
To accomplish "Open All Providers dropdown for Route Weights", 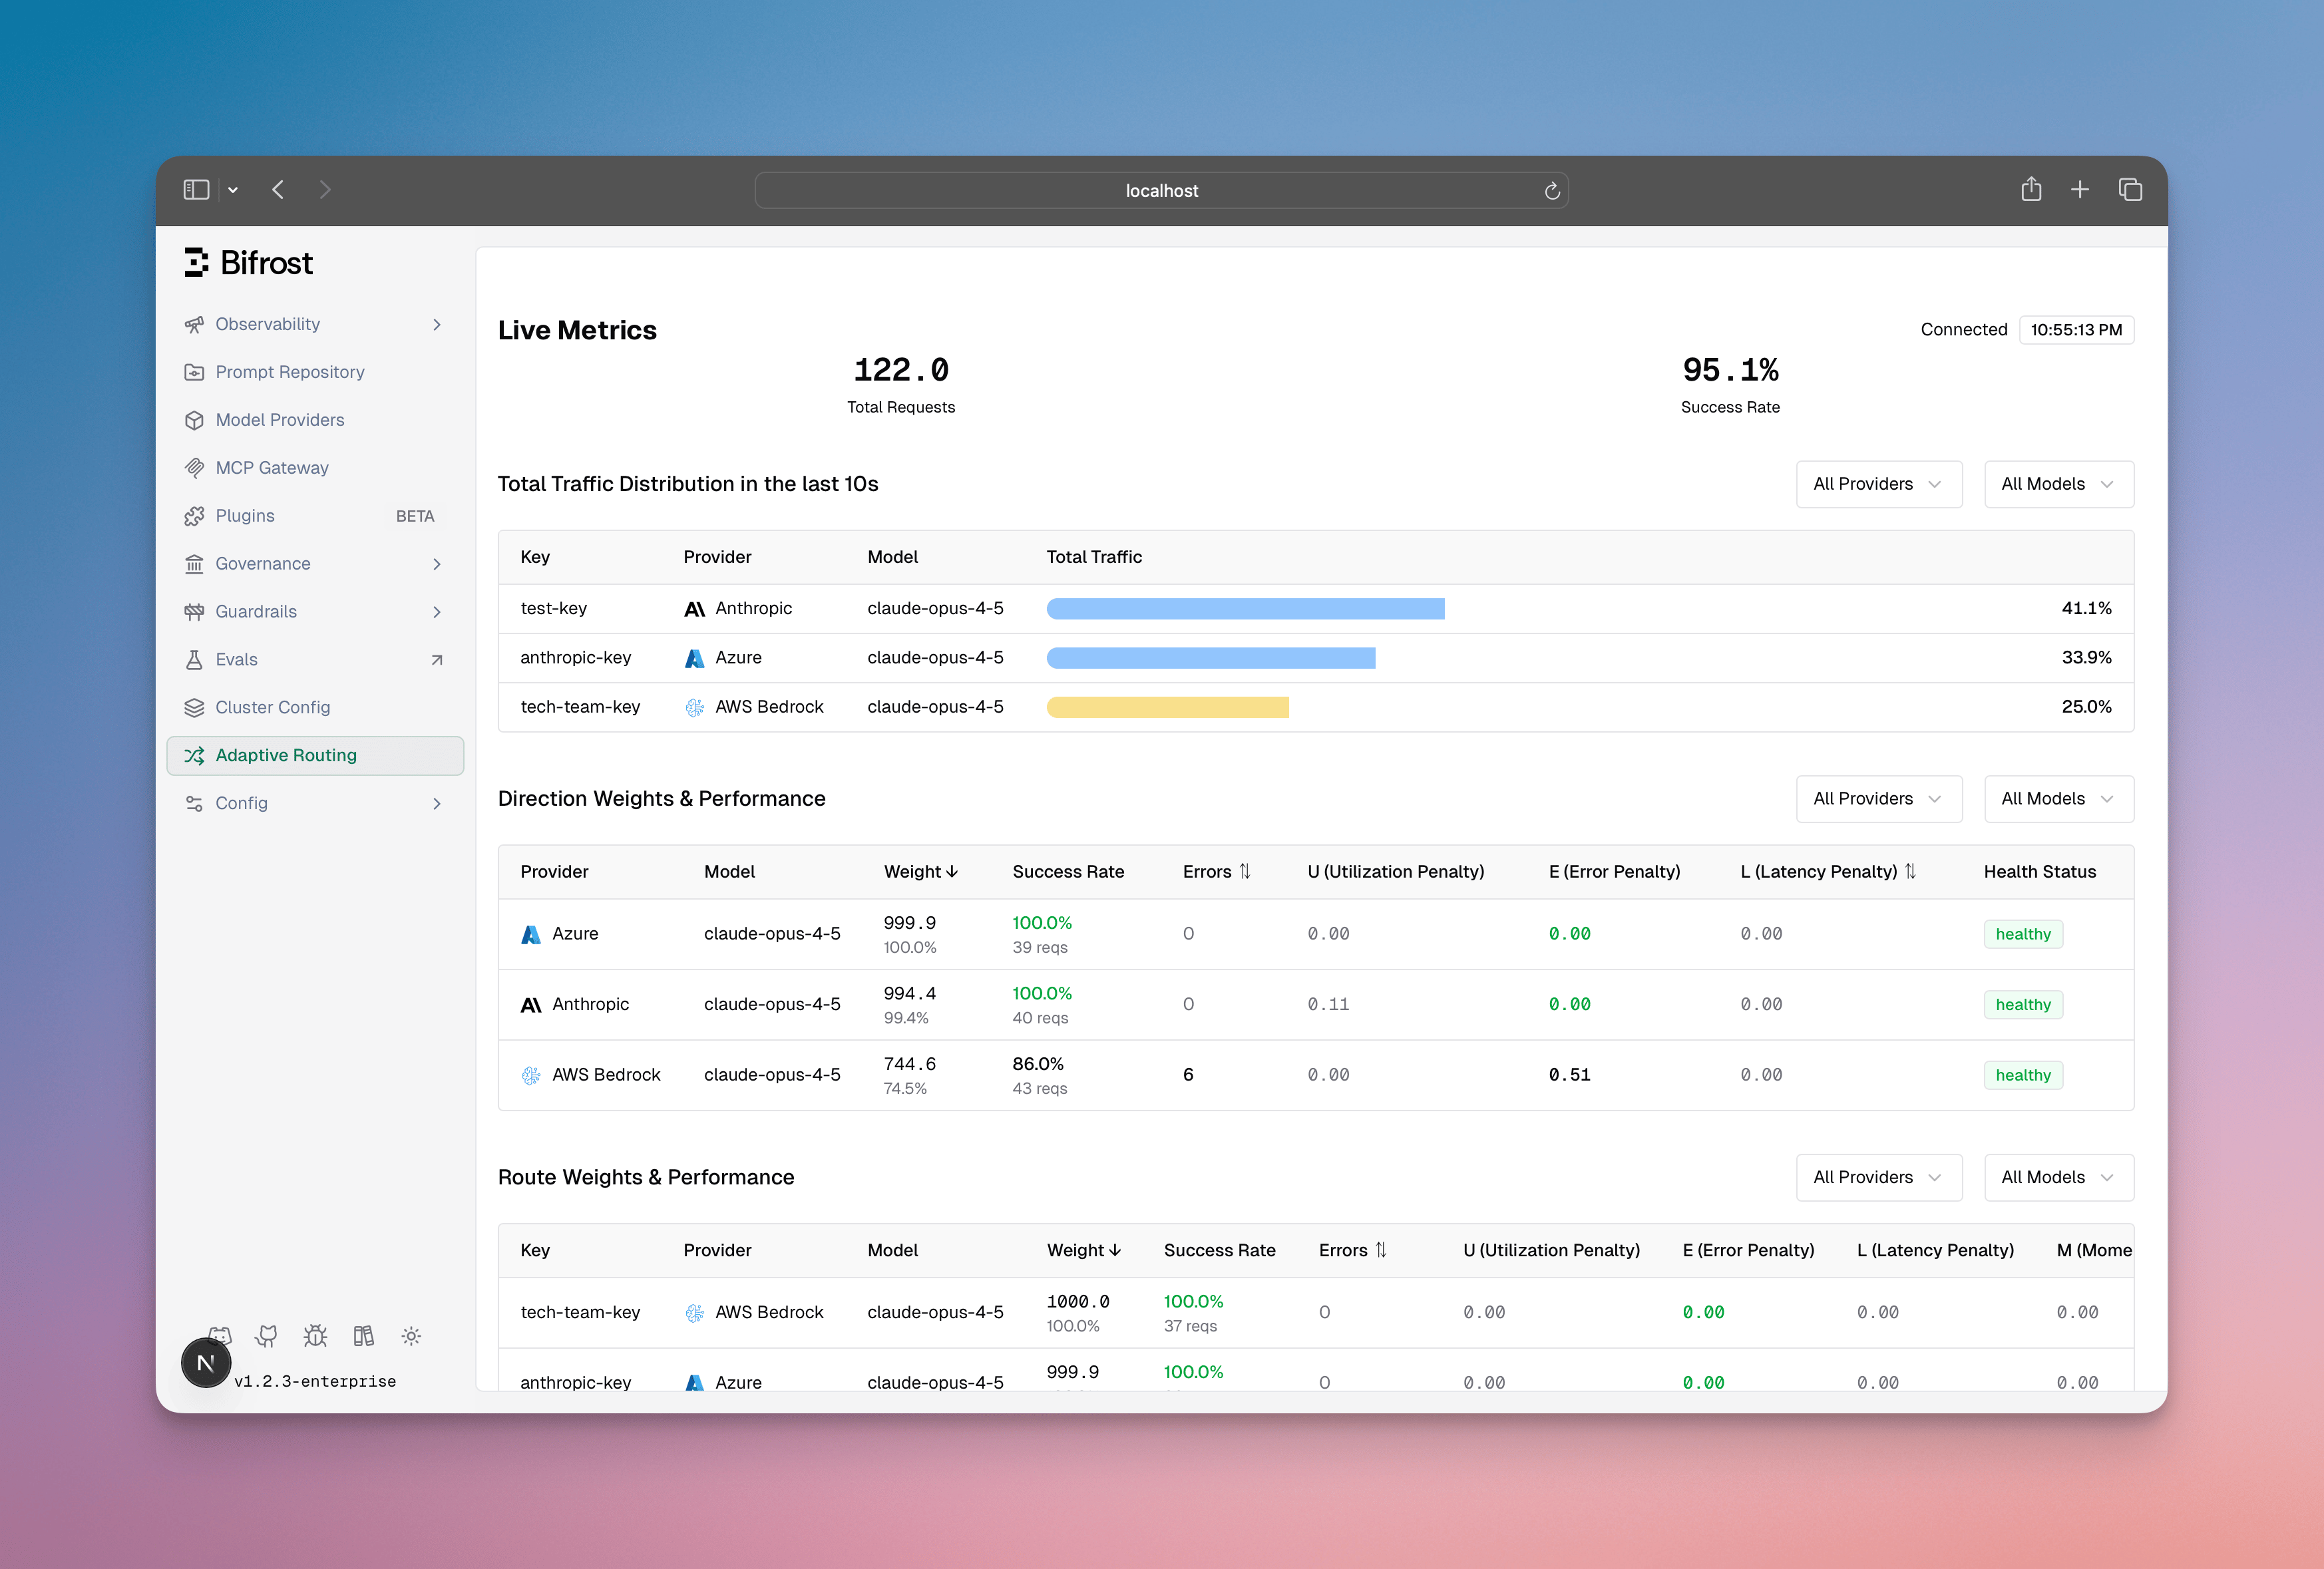I will 1879,1178.
